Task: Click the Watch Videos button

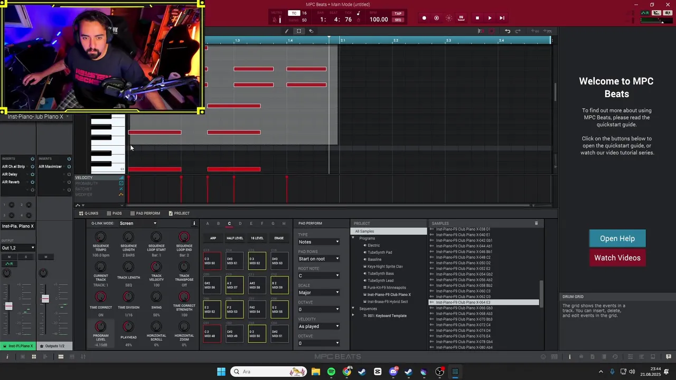Action: [617, 258]
